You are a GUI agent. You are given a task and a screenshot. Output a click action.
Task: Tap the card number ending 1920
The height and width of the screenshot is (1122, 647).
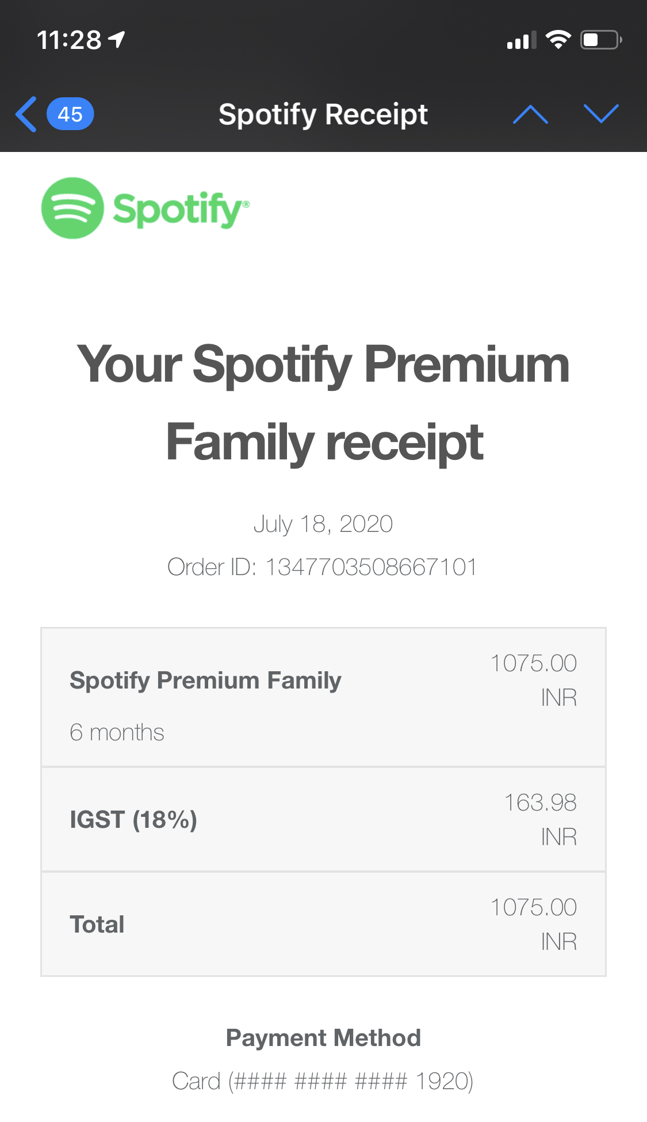pos(323,1081)
